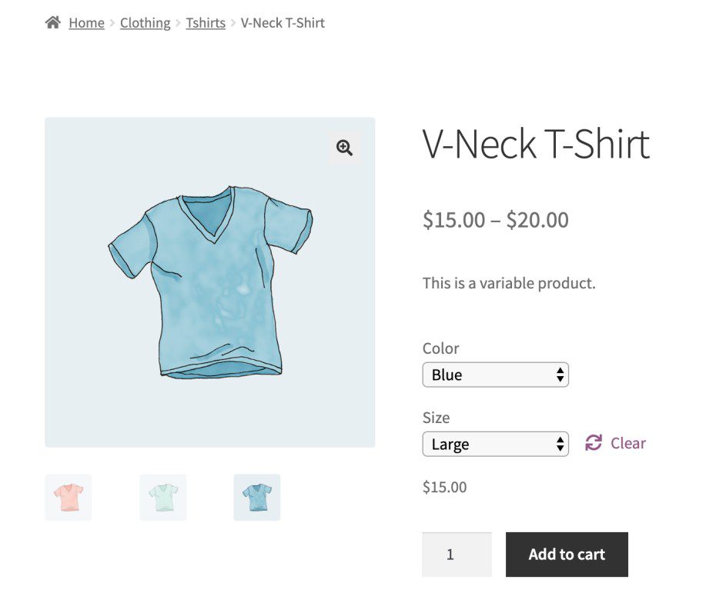Open the Tshirts breadcrumb link
This screenshot has width=716, height=613.
(x=205, y=23)
